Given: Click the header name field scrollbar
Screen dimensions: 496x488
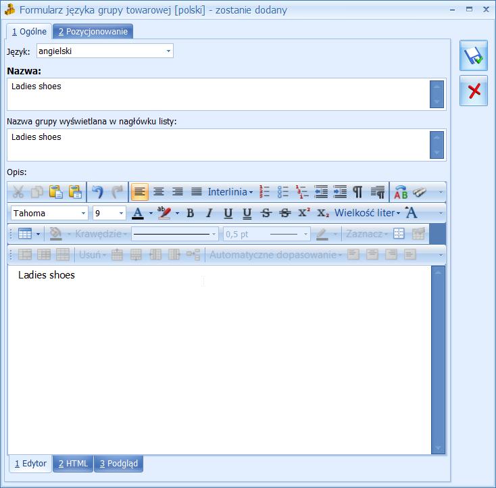Looking at the screenshot, I should click(437, 145).
